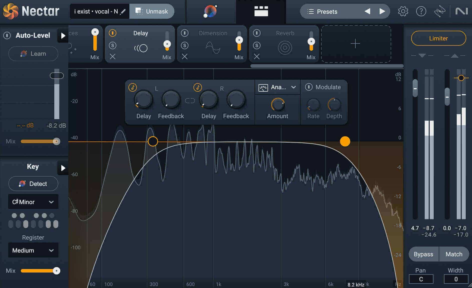Solo the Dimension module

(x=184, y=45)
